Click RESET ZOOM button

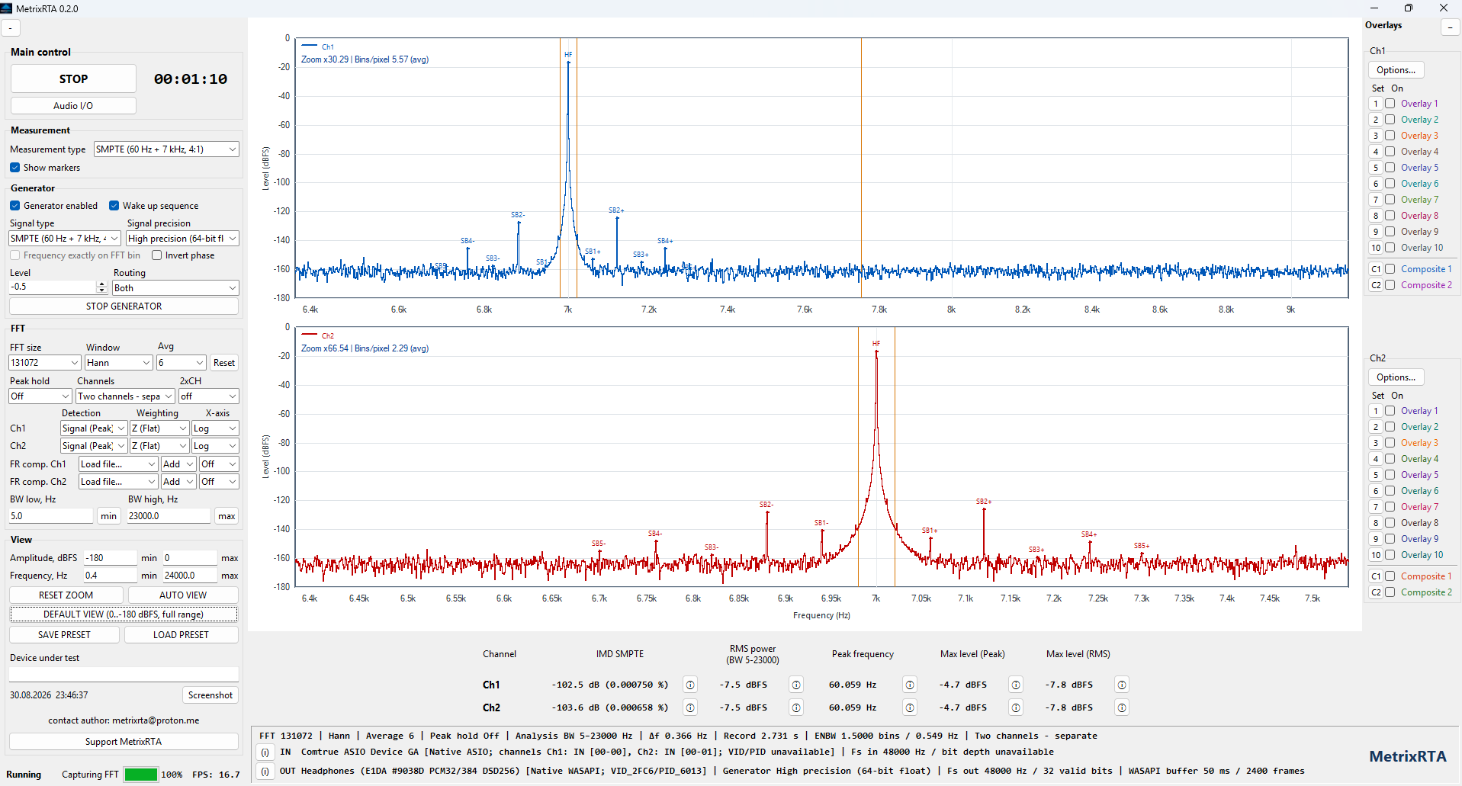tap(66, 595)
